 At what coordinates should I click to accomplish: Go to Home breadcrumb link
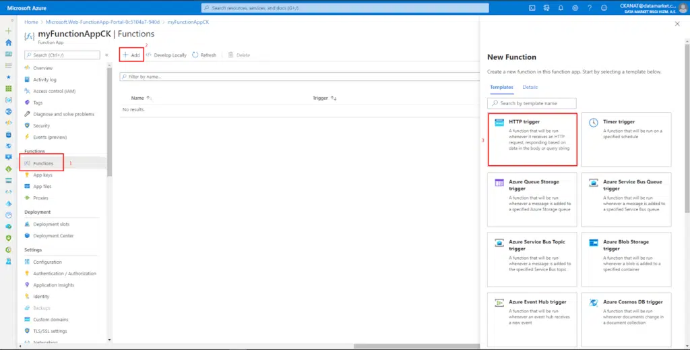pyautogui.click(x=31, y=22)
